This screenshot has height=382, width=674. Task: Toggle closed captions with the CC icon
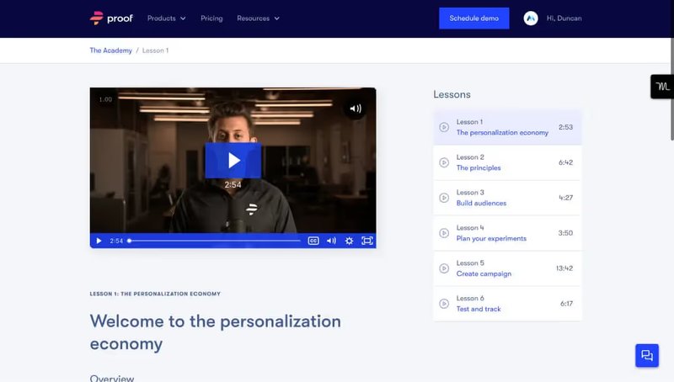pyautogui.click(x=313, y=241)
